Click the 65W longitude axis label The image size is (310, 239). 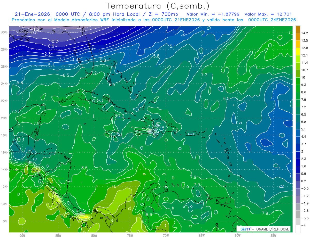pyautogui.click(x=202, y=236)
